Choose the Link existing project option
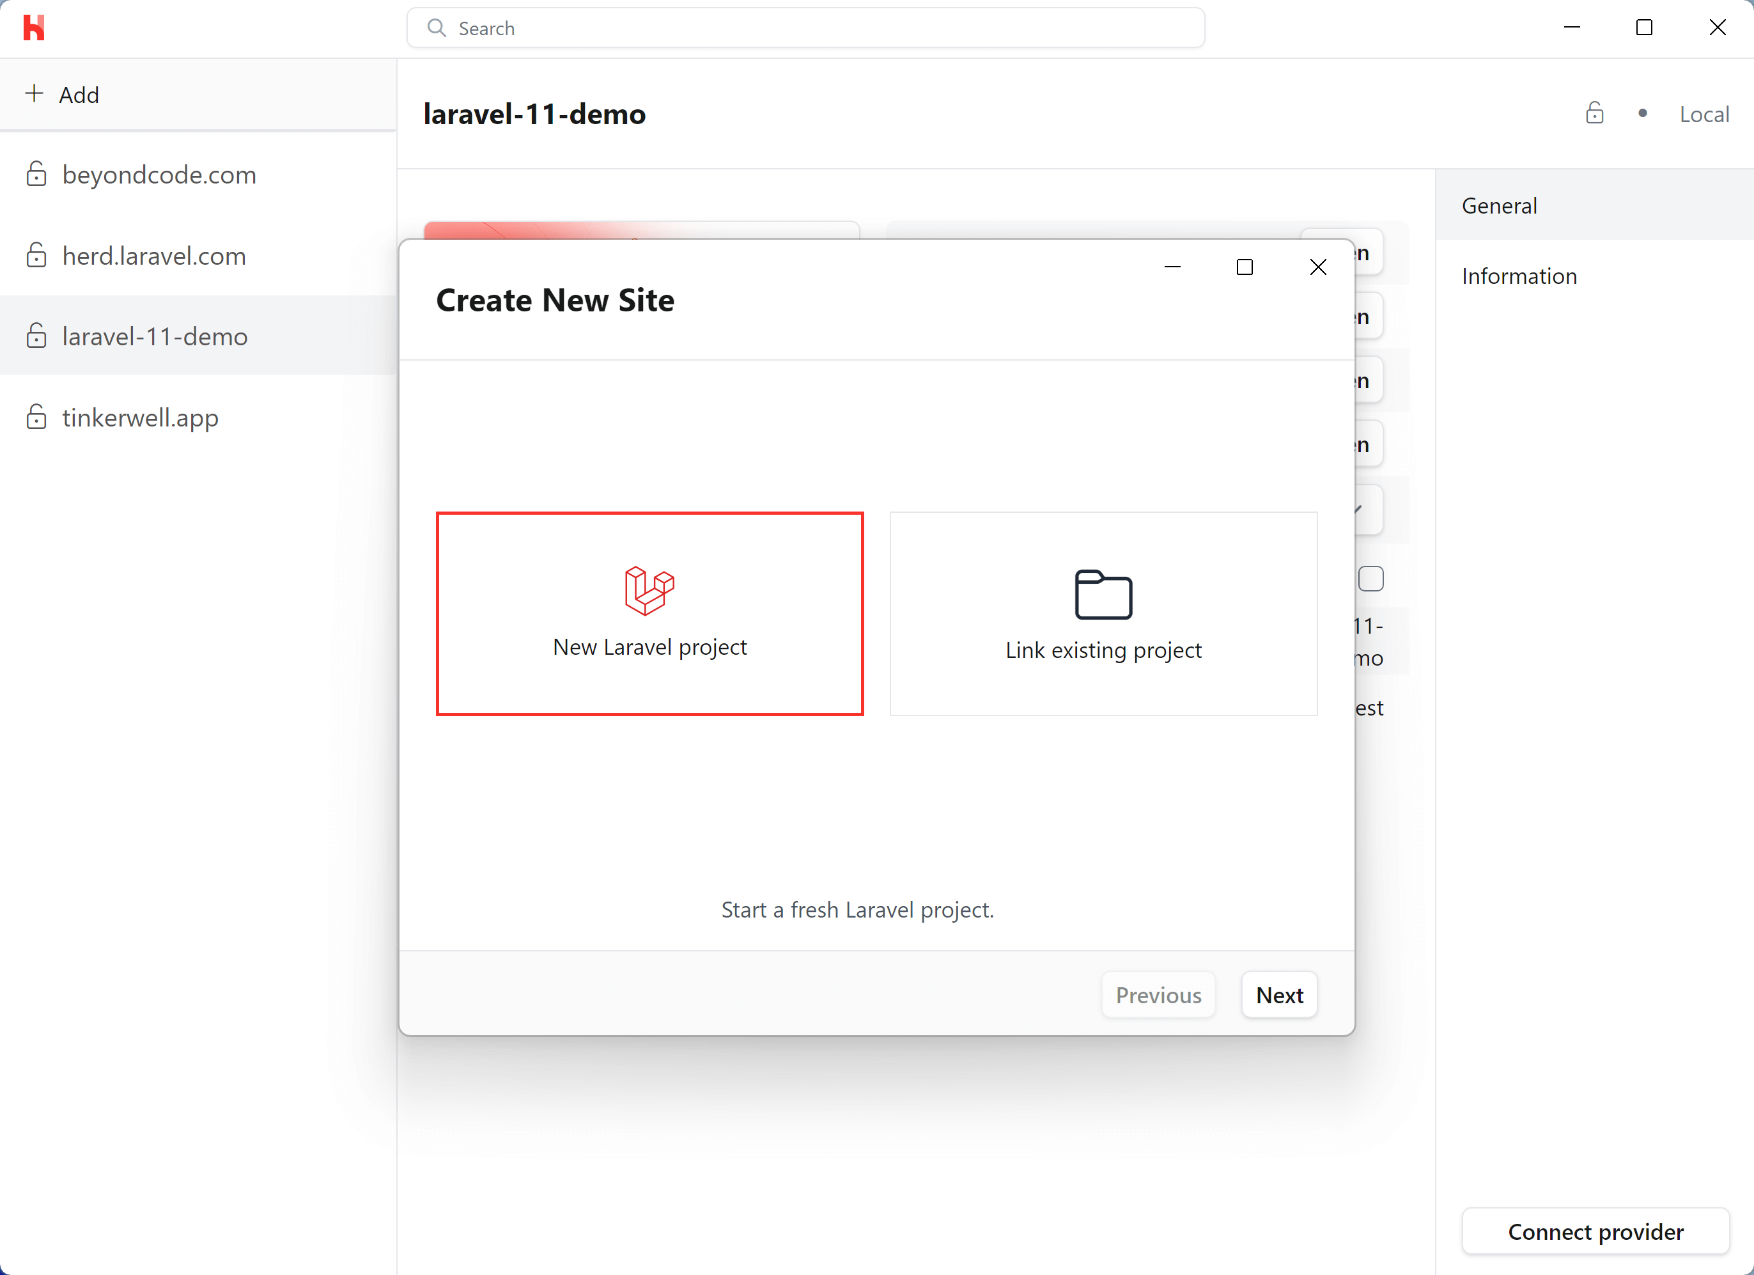Viewport: 1754px width, 1275px height. (x=1103, y=613)
